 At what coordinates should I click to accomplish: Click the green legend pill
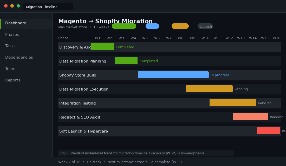click(x=124, y=26)
